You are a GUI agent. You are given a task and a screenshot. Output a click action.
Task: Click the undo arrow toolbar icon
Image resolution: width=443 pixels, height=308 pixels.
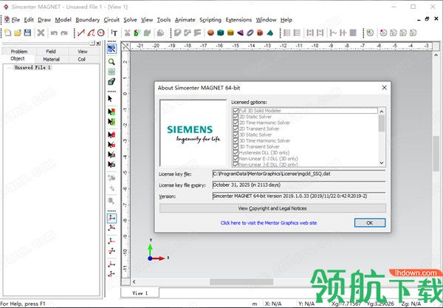click(54, 32)
